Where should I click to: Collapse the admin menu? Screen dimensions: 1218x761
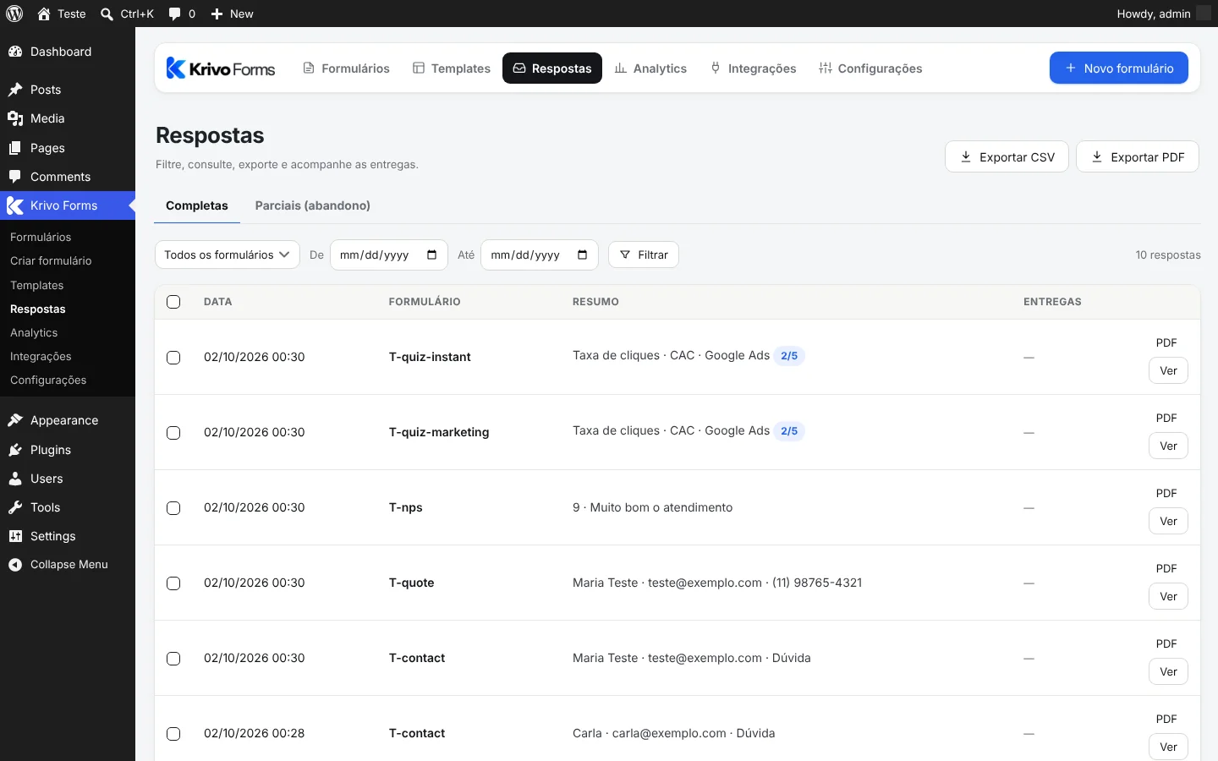pos(68,565)
